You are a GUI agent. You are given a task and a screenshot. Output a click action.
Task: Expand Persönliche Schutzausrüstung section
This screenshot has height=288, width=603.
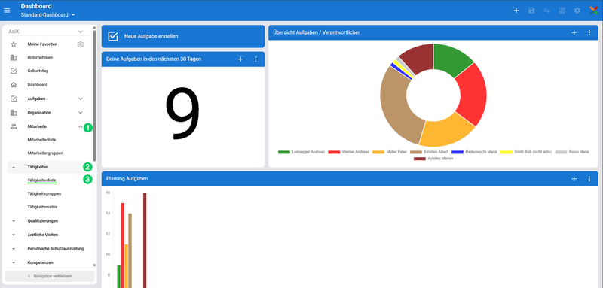point(14,248)
